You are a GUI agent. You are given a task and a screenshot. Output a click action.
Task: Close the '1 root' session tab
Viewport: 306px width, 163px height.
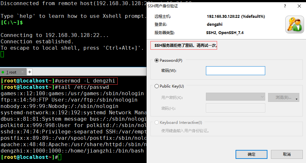pyautogui.click(x=22, y=72)
